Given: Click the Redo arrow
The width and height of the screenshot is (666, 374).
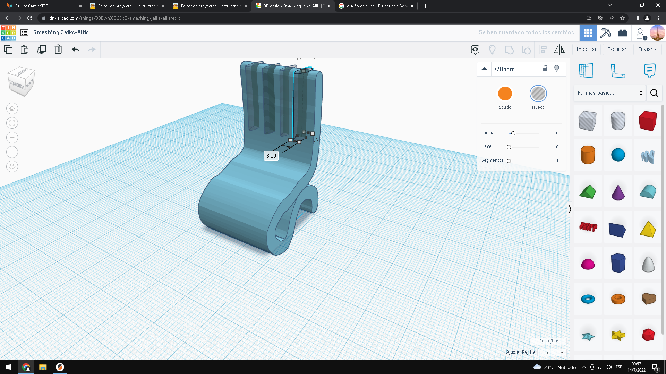Looking at the screenshot, I should 92,50.
